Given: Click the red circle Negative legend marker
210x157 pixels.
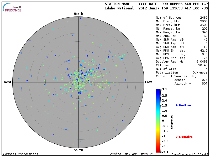Looking at the screenshot, I should 177,137.
